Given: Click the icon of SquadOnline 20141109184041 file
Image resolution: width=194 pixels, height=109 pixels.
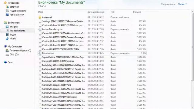Looking at the screenshot, I should click(x=40, y=57).
